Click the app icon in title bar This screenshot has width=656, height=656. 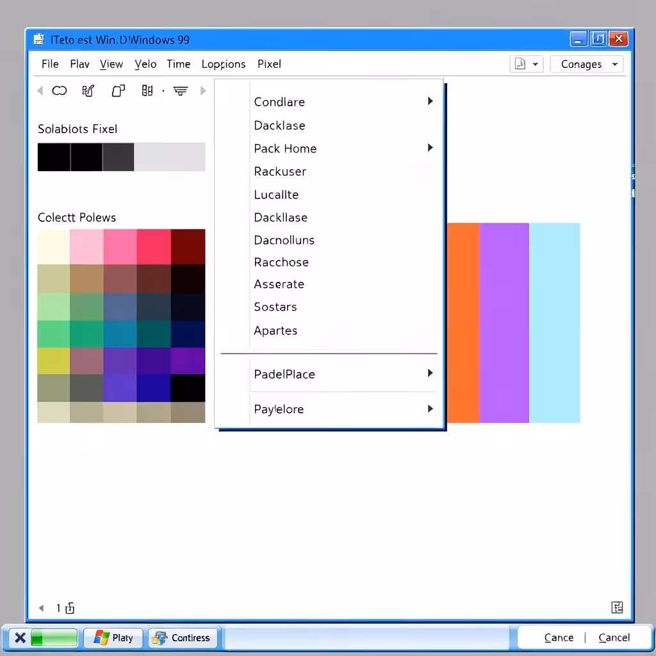point(38,39)
